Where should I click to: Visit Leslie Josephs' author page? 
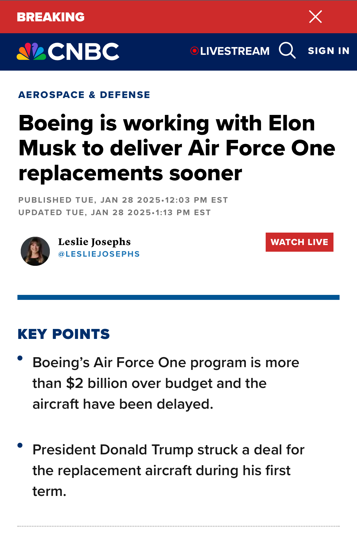coord(94,242)
